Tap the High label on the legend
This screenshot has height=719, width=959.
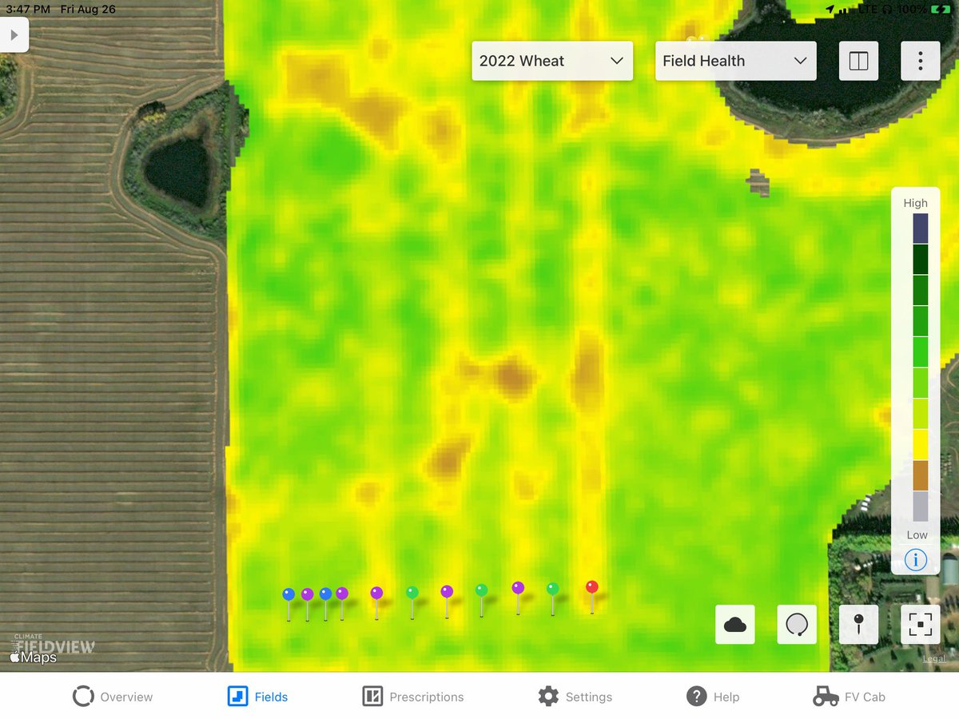(x=916, y=203)
